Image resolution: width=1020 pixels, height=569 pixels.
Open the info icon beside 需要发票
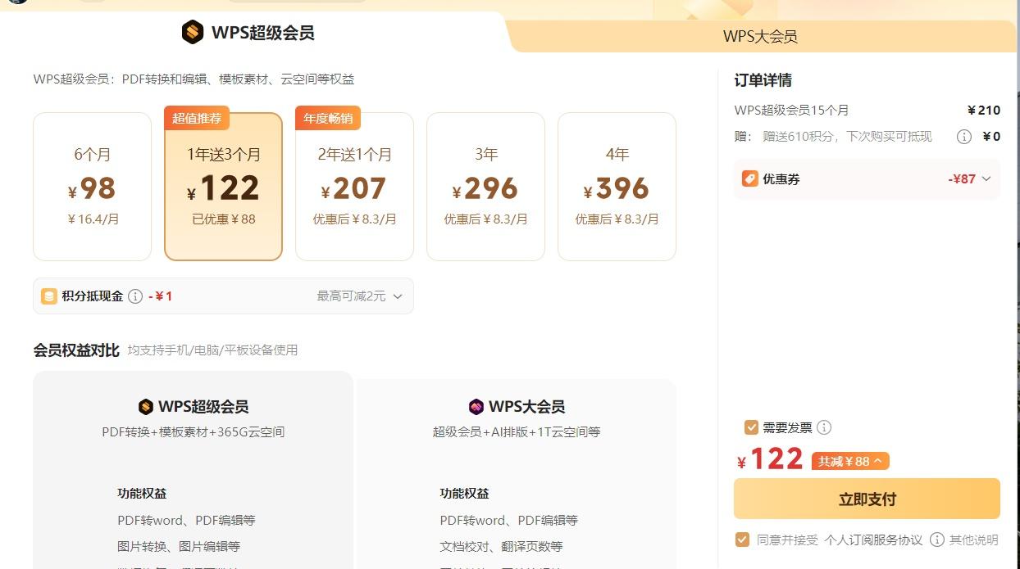point(825,427)
